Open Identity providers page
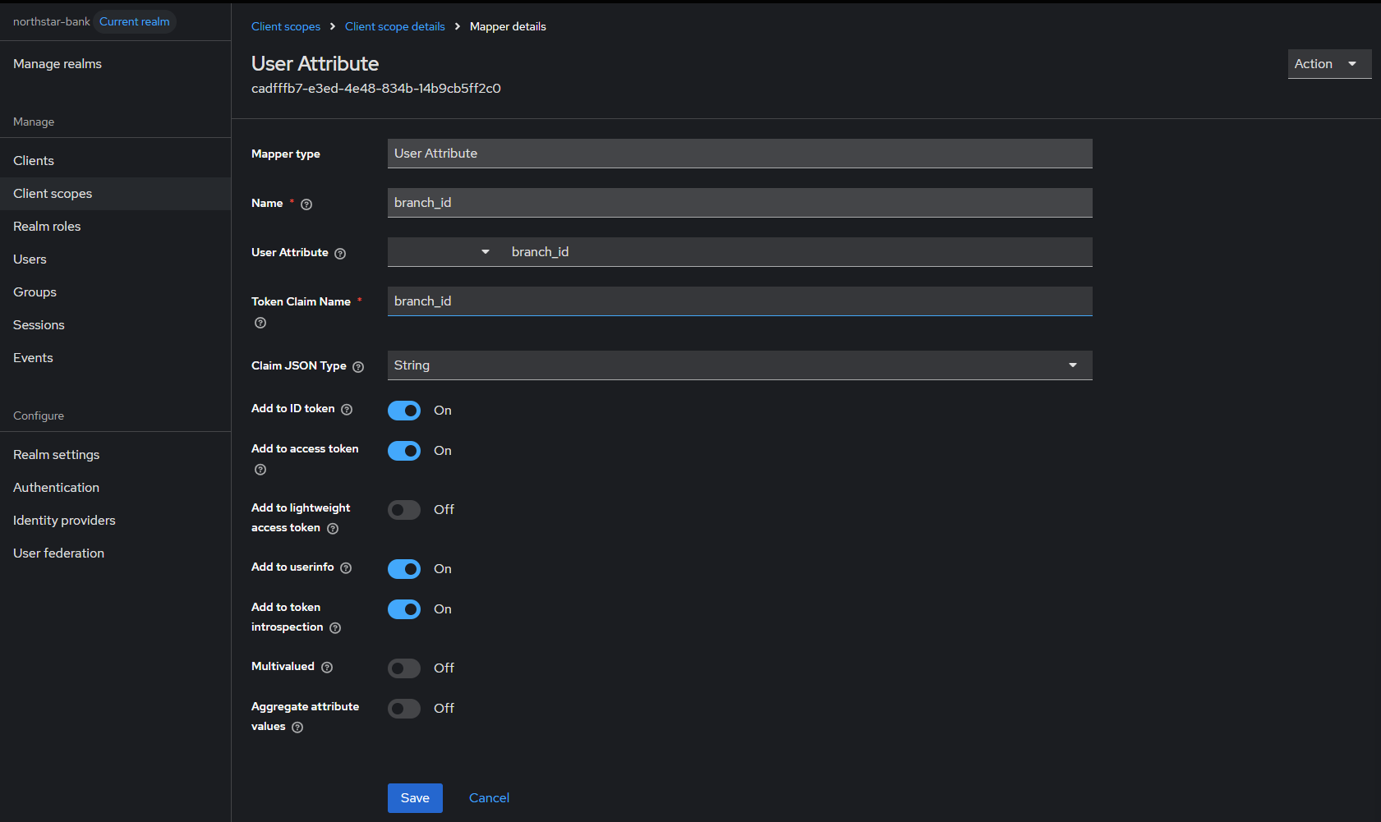This screenshot has width=1381, height=822. [x=115, y=521]
